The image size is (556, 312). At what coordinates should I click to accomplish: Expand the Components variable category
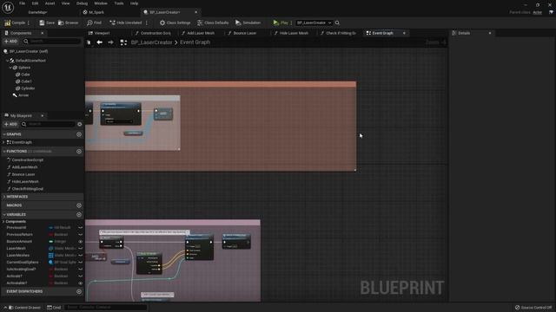(x=3, y=222)
